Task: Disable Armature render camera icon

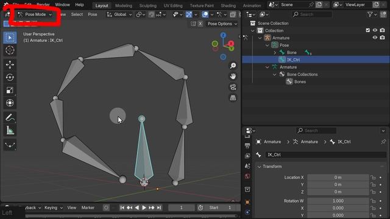Action: (382, 38)
